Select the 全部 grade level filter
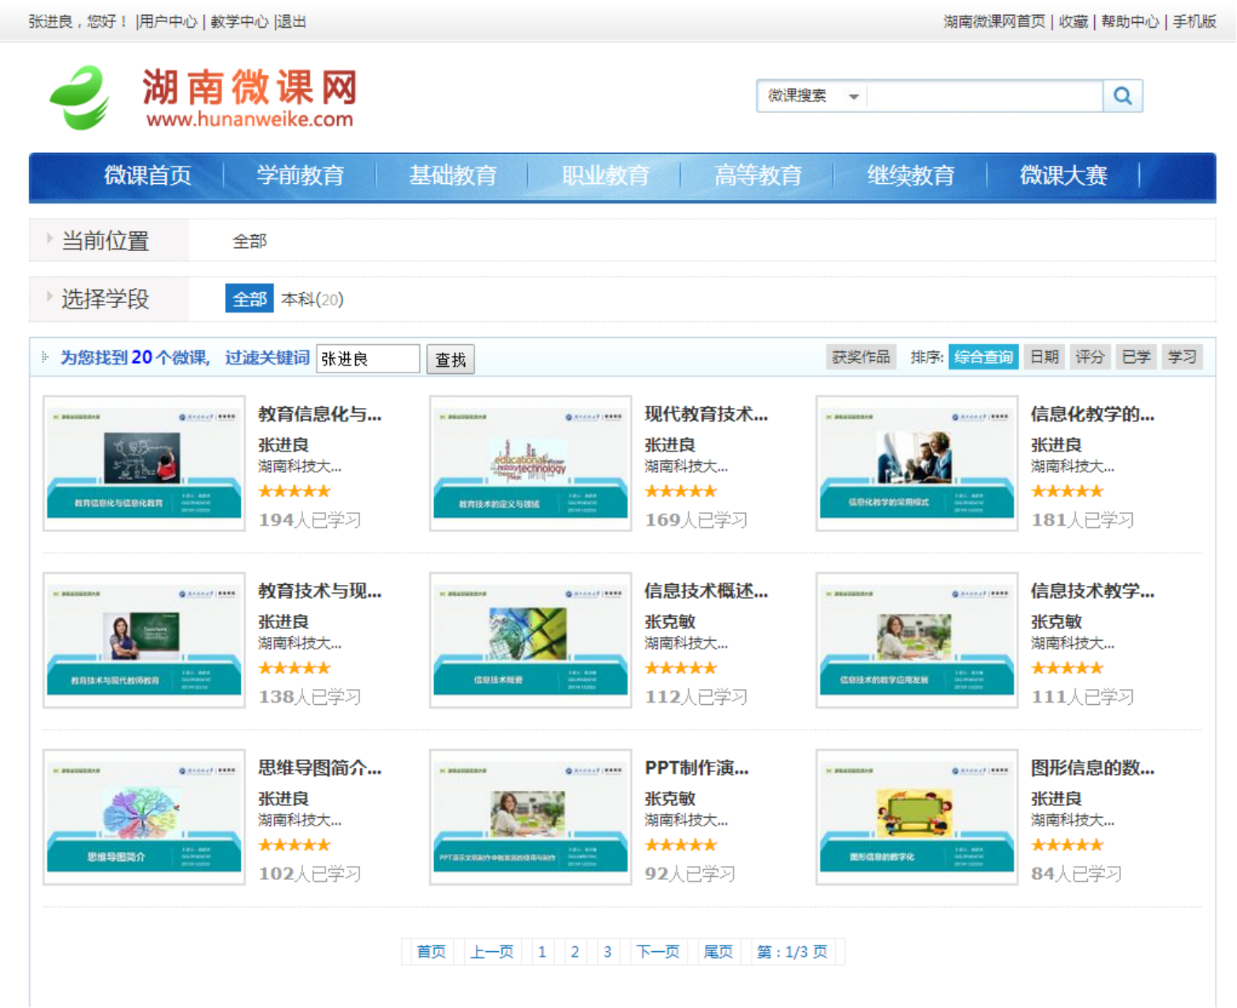Viewport: 1237px width, 1008px height. click(x=249, y=299)
